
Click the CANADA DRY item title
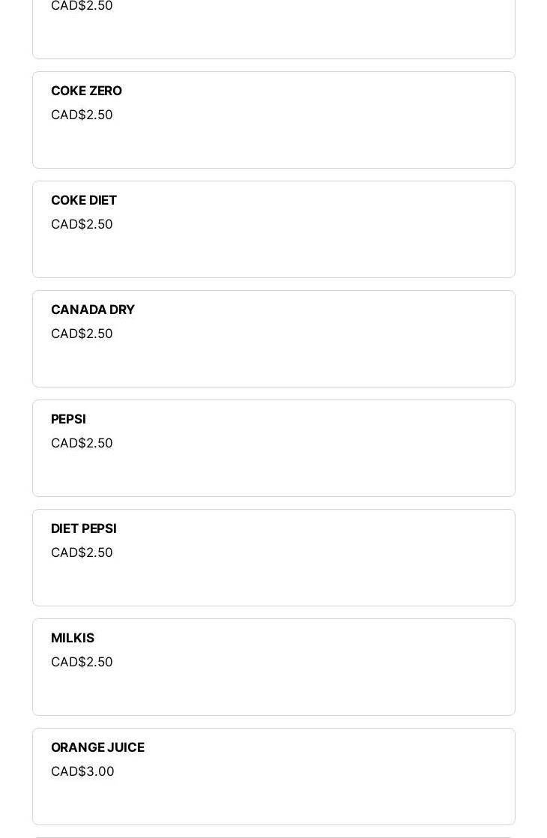pos(93,310)
